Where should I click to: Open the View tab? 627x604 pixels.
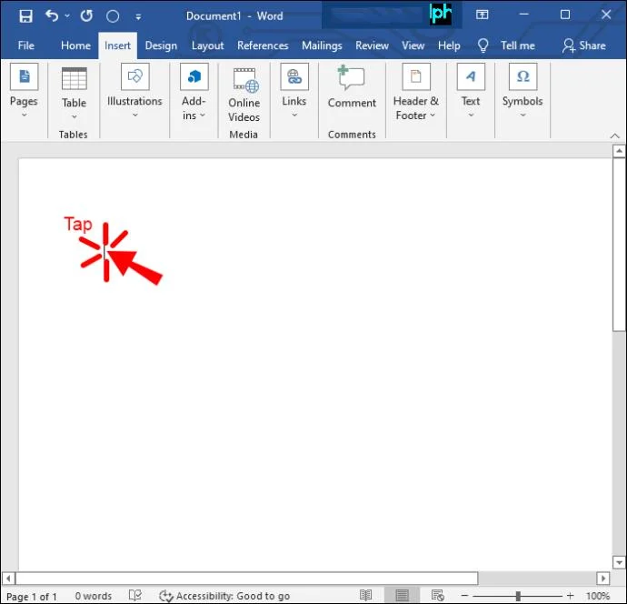point(413,45)
